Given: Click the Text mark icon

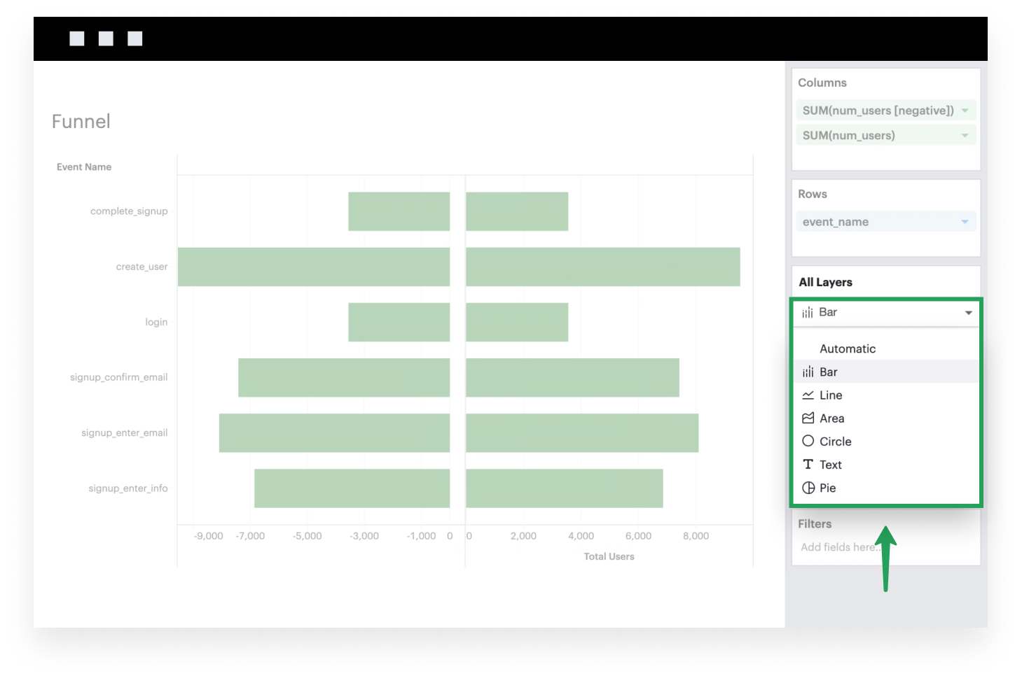Looking at the screenshot, I should [808, 465].
